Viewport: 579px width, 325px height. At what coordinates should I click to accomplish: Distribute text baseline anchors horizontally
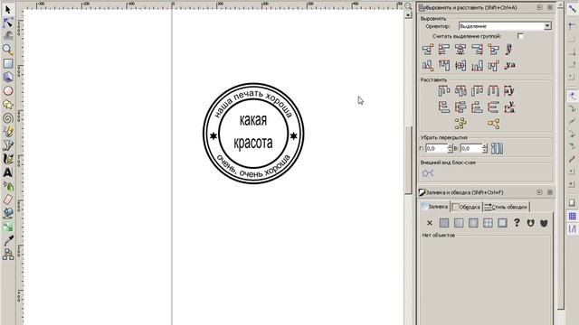[509, 90]
